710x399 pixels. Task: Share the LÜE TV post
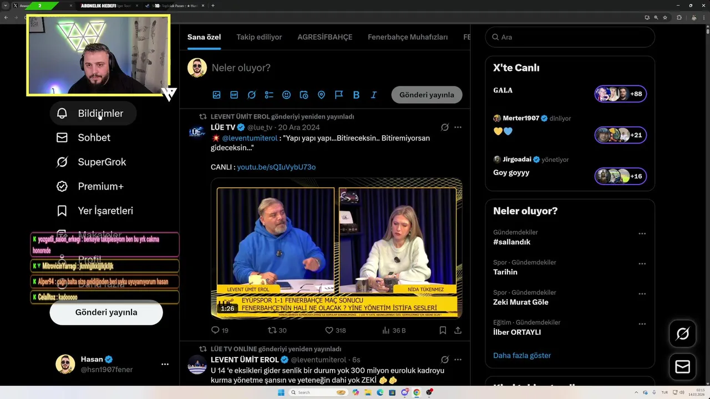click(458, 330)
